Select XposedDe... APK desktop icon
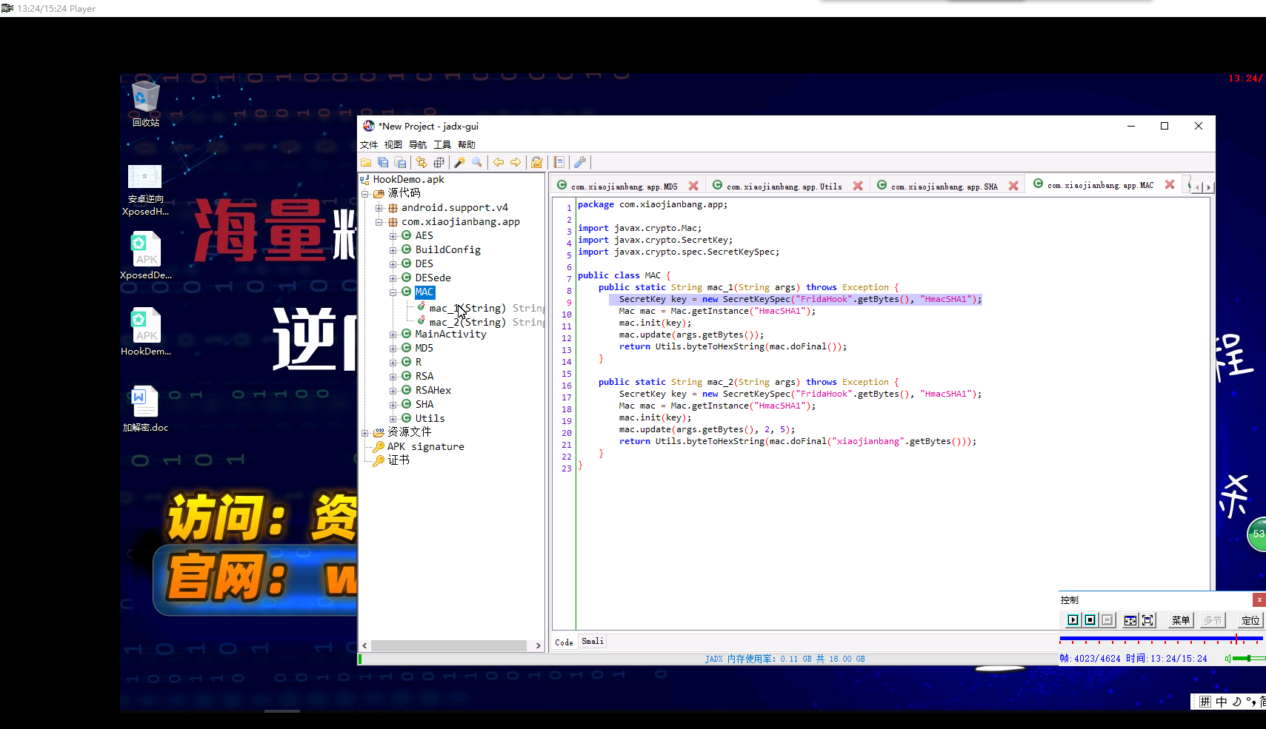The width and height of the screenshot is (1266, 729). [x=145, y=255]
